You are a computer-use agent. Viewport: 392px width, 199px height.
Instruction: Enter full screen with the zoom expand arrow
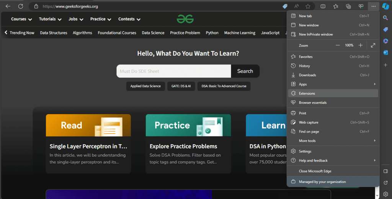pos(373,45)
